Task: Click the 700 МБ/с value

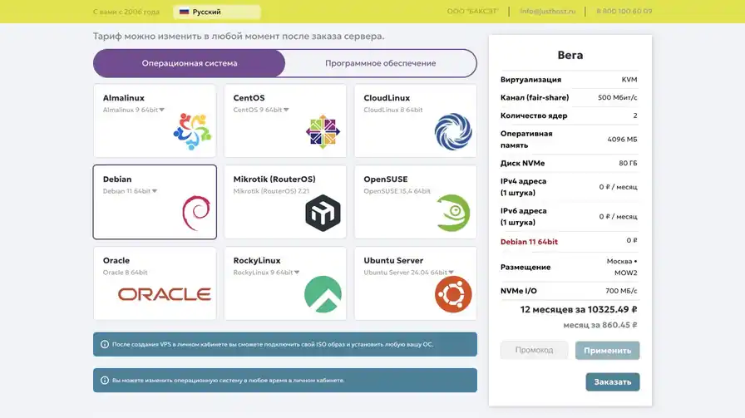Action: coord(621,291)
